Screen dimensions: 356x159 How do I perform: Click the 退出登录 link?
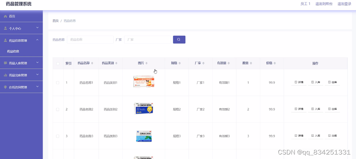[x=344, y=4]
